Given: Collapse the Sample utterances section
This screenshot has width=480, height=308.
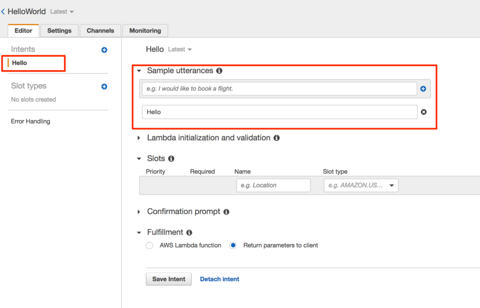Looking at the screenshot, I should [x=139, y=70].
